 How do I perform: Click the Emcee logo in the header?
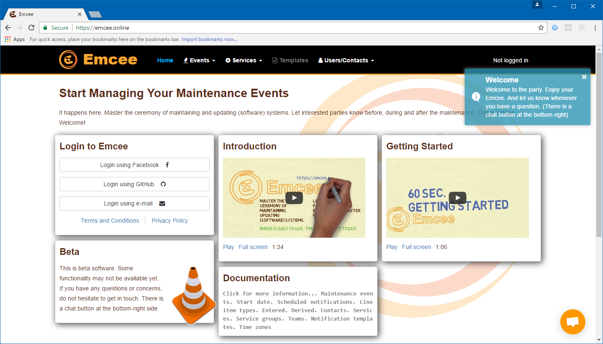click(x=68, y=60)
